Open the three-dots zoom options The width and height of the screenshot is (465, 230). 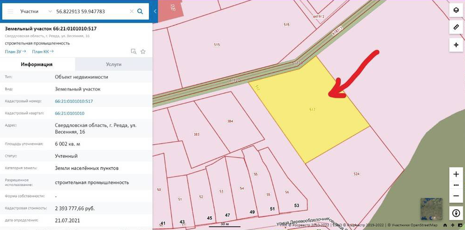456,185
